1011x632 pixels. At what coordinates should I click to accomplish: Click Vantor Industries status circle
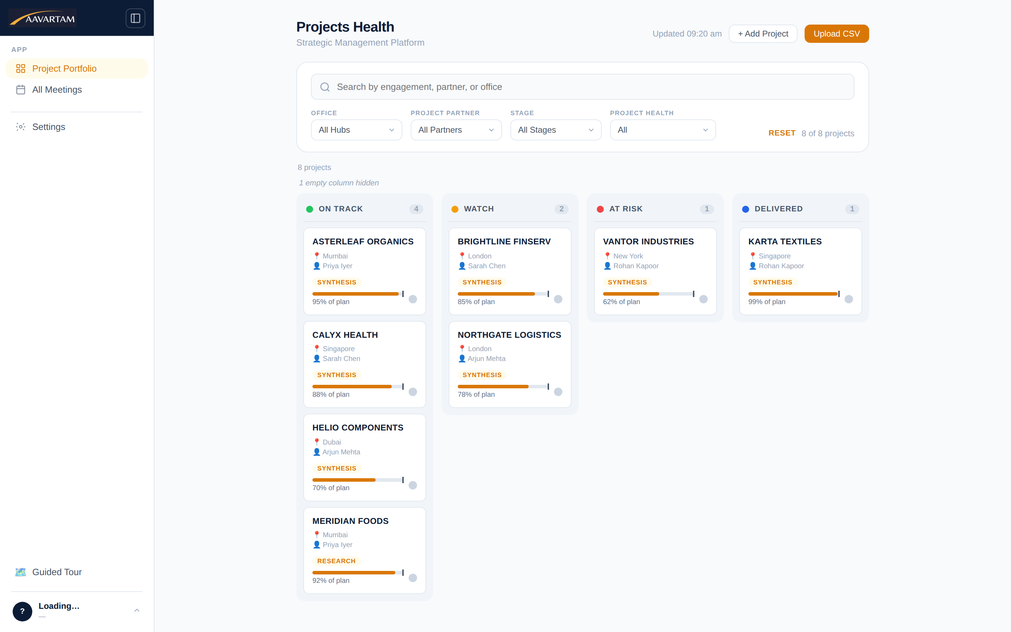[x=703, y=299]
